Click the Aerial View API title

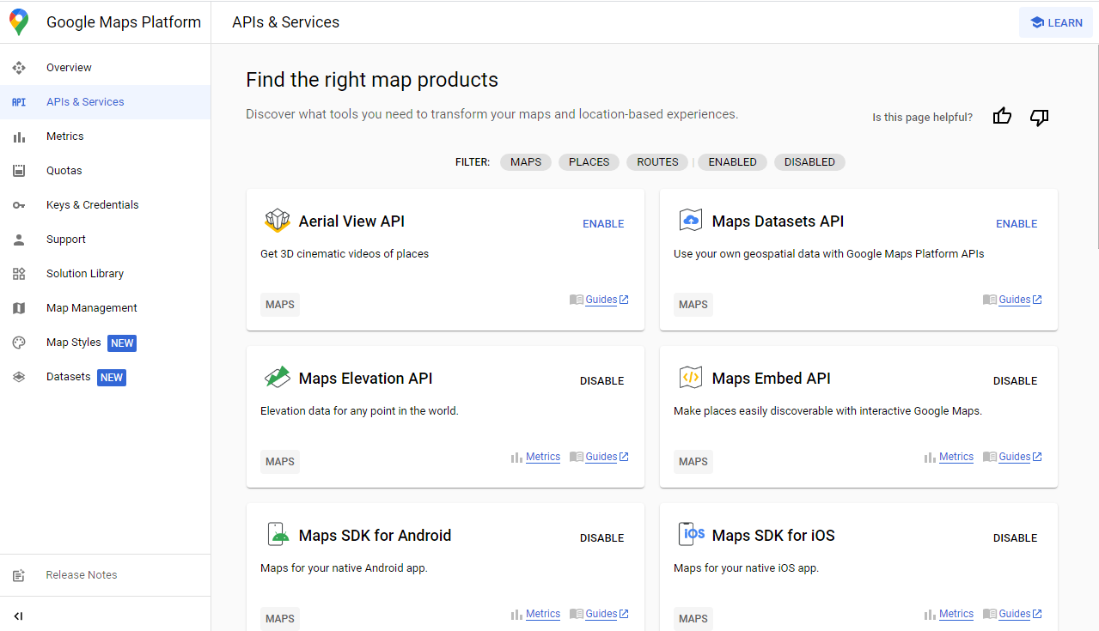pos(351,221)
